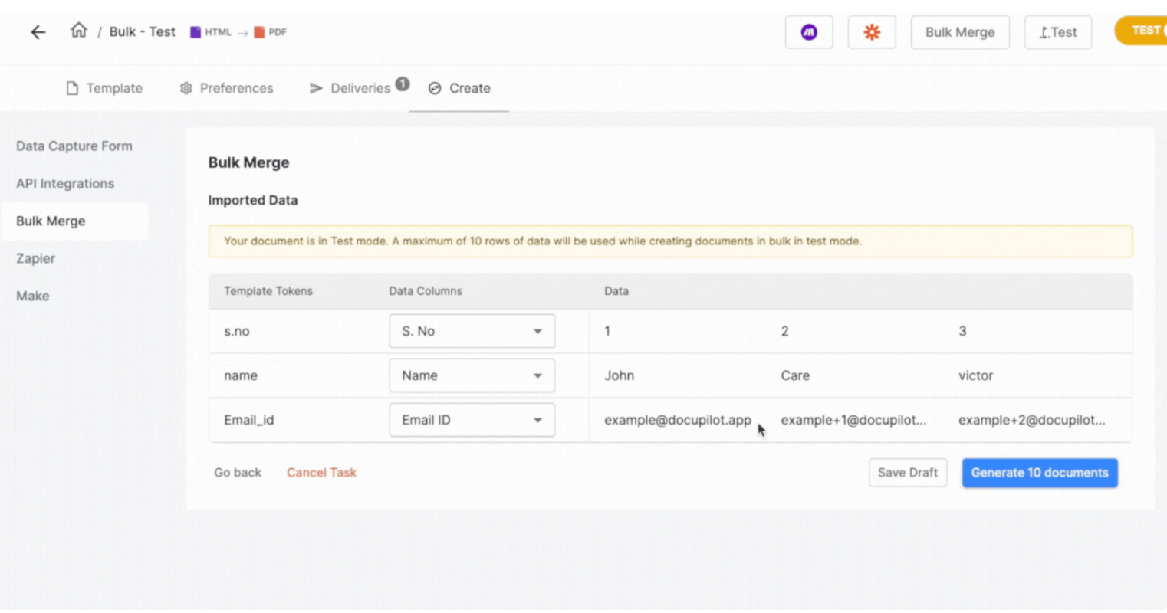1167x613 pixels.
Task: Toggle the yellow TEST mode switch
Action: 1141,31
